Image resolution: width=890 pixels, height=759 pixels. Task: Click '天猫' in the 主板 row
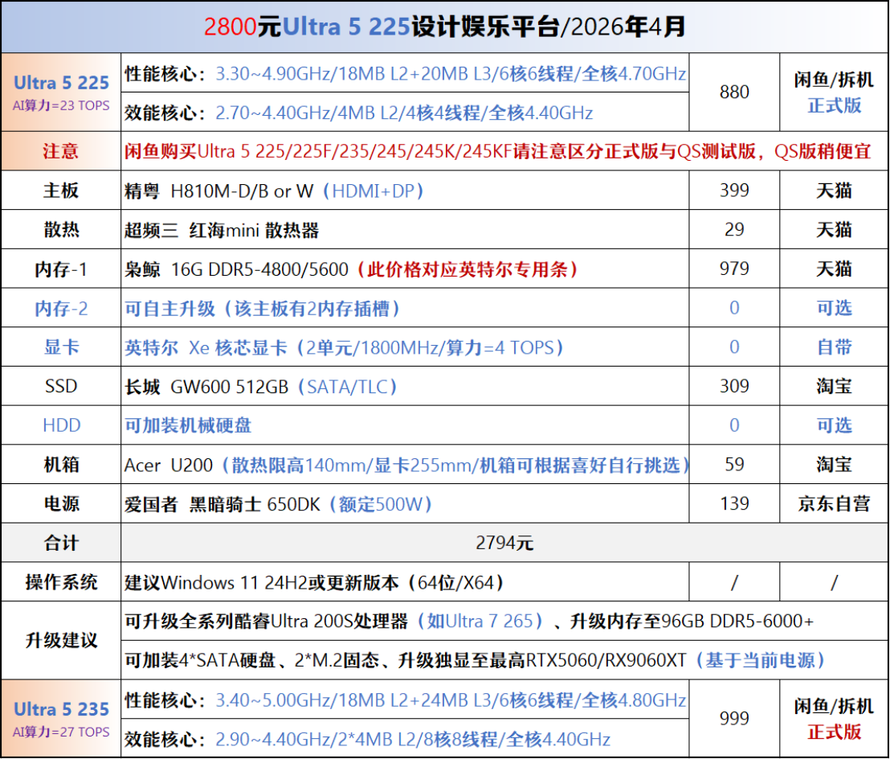(834, 191)
